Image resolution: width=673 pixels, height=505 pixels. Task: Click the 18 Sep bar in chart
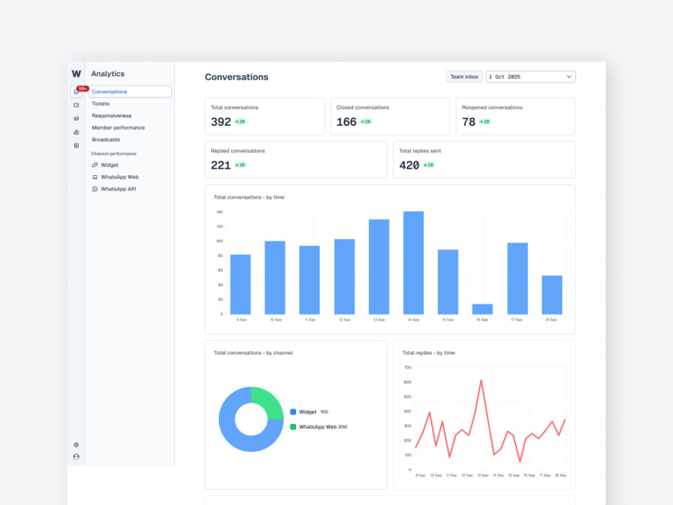[552, 295]
